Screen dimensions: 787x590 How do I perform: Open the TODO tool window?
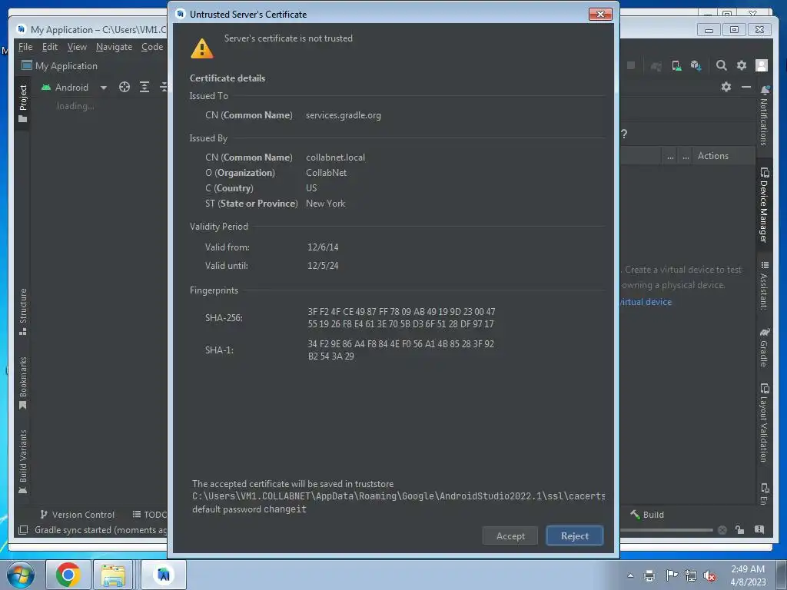(x=149, y=515)
